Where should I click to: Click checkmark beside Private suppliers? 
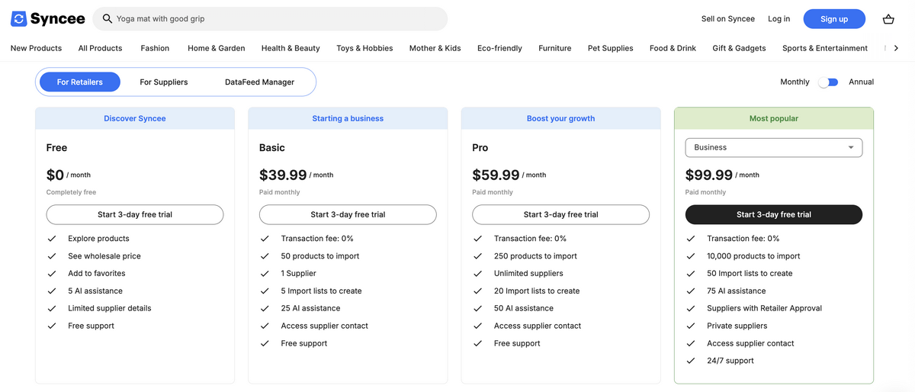coord(691,326)
